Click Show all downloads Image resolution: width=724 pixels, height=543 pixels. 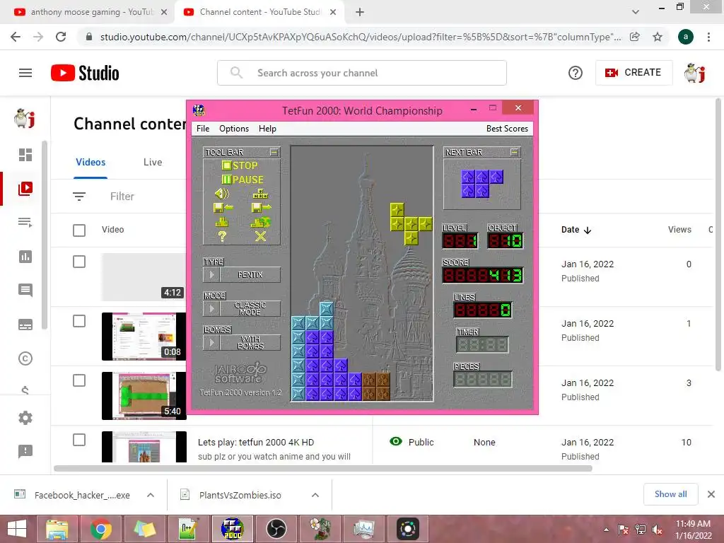click(x=670, y=494)
